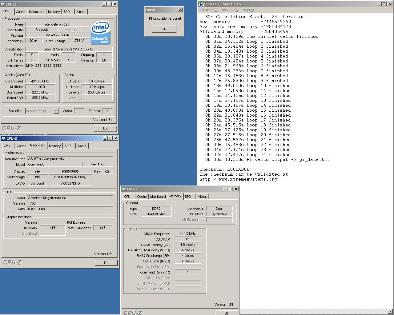Select Cache tab in Memory CPU-Z window
This screenshot has height=315, width=394.
142,197
